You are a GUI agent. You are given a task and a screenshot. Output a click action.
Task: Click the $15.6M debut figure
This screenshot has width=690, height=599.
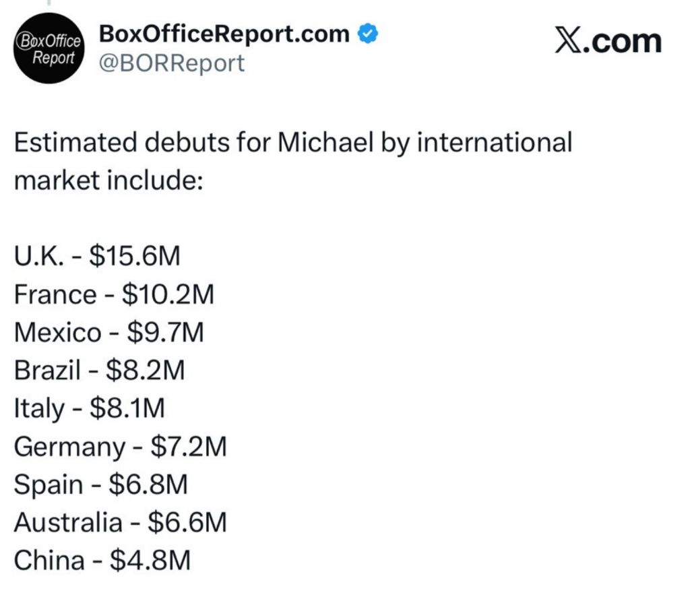[135, 257]
